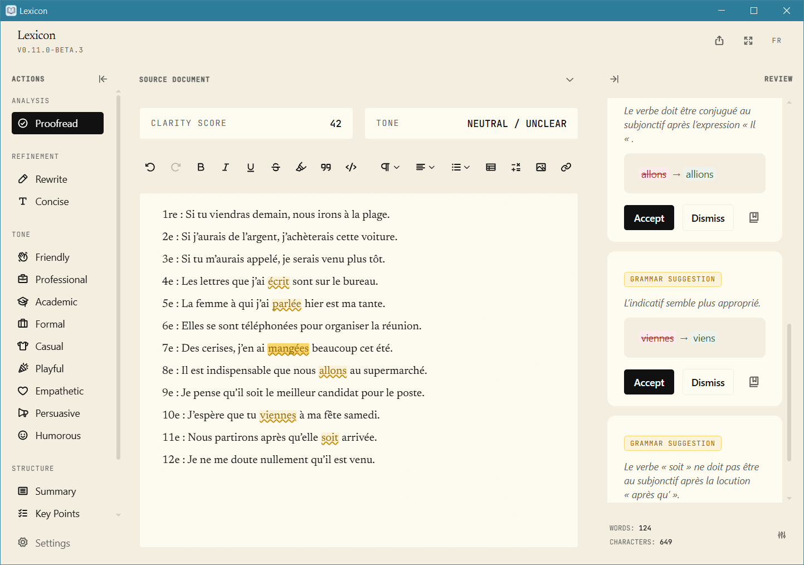
Task: Click the flagged word allons in document
Action: 333,371
